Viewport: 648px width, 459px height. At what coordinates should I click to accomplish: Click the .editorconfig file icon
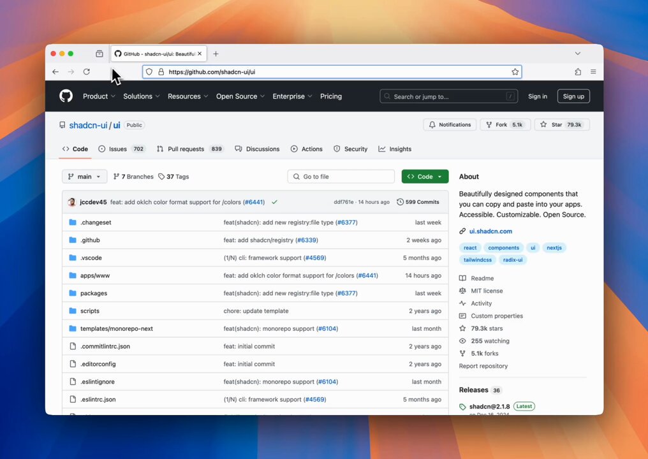click(x=73, y=364)
